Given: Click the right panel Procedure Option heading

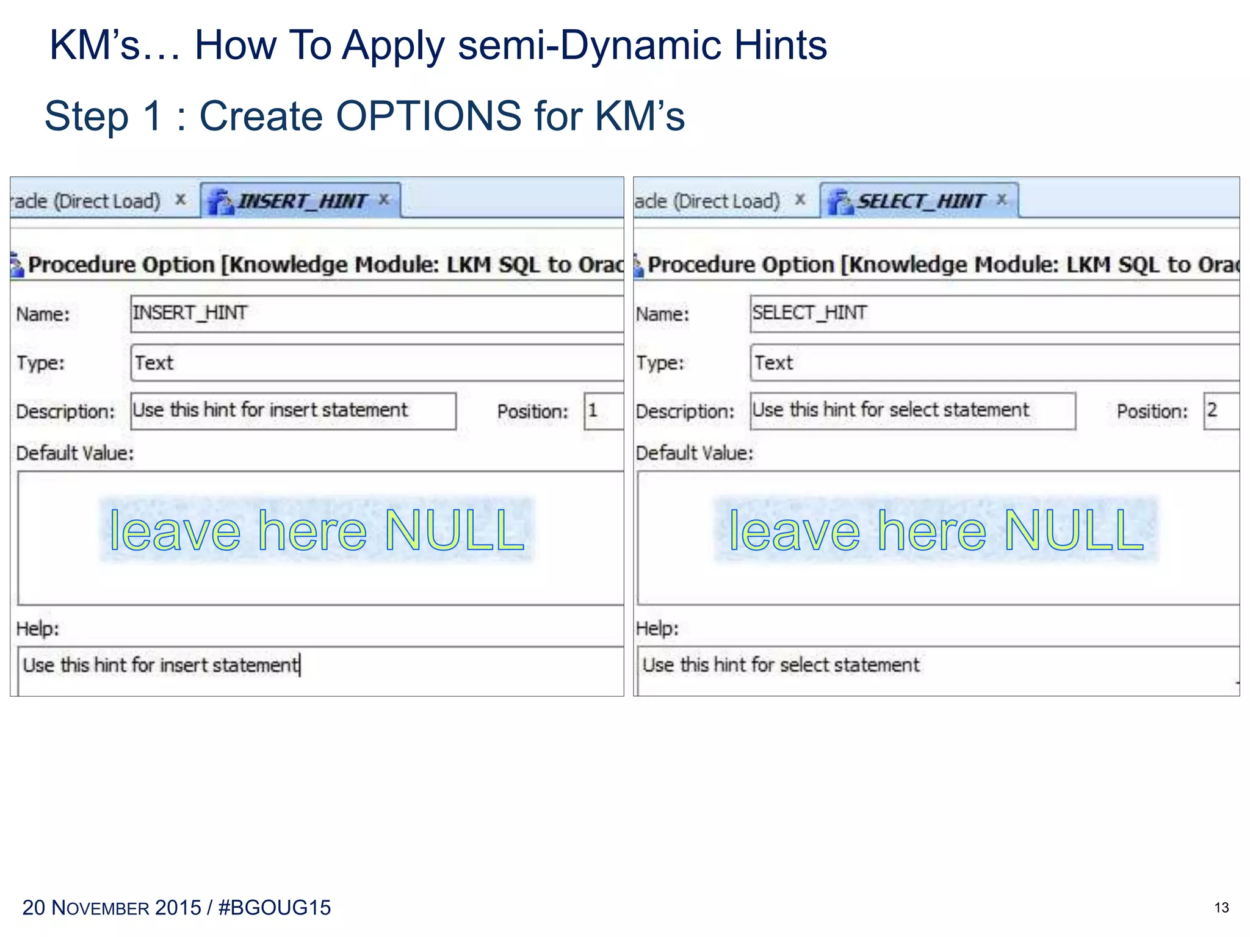Looking at the screenshot, I should (x=943, y=265).
